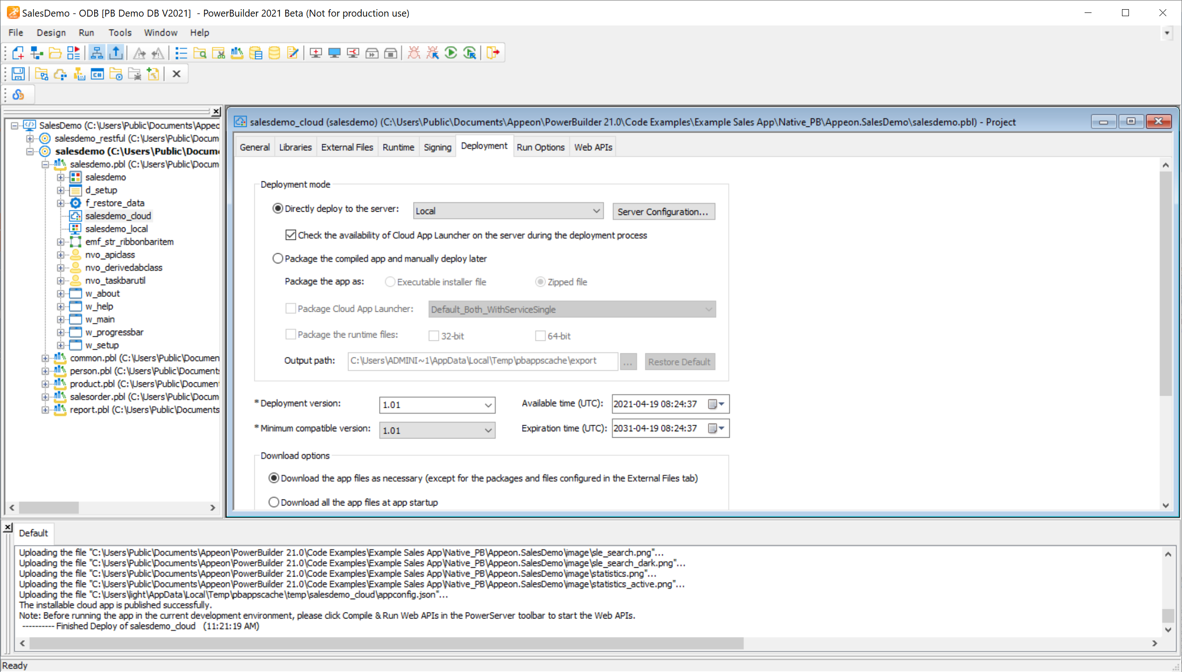Switch to the Web APIs tab
The height and width of the screenshot is (672, 1182).
(593, 147)
